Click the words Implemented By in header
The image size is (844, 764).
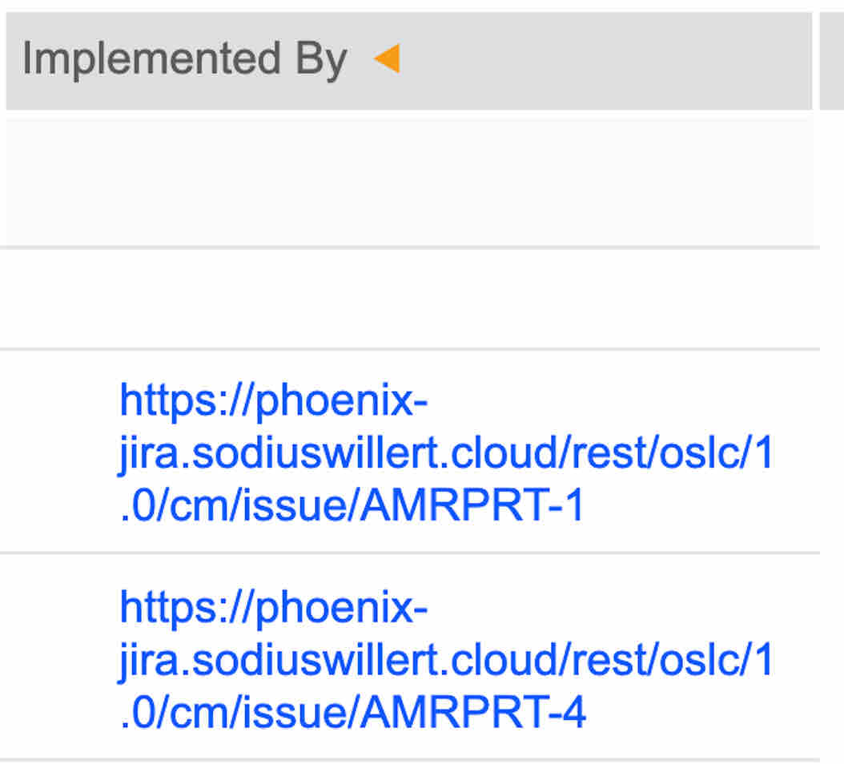[x=185, y=59]
